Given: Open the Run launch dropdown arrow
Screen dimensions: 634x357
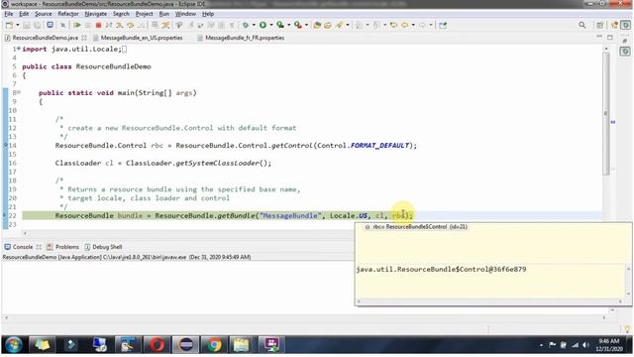Looking at the screenshot, I should [271, 25].
